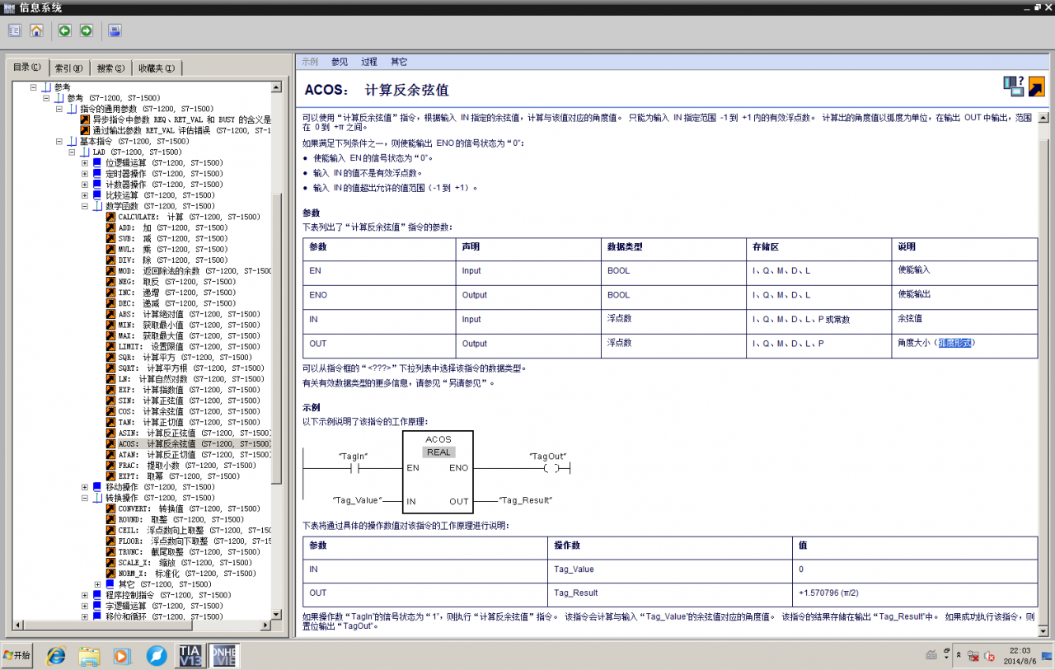Image resolution: width=1055 pixels, height=670 pixels.
Task: Open the EXPT: 取幂 topic
Action: (x=179, y=476)
